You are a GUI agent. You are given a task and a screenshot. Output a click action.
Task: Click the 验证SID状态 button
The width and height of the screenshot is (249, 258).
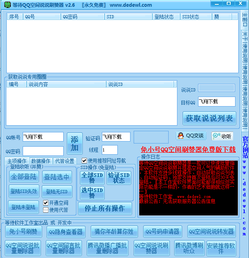[x=119, y=178]
